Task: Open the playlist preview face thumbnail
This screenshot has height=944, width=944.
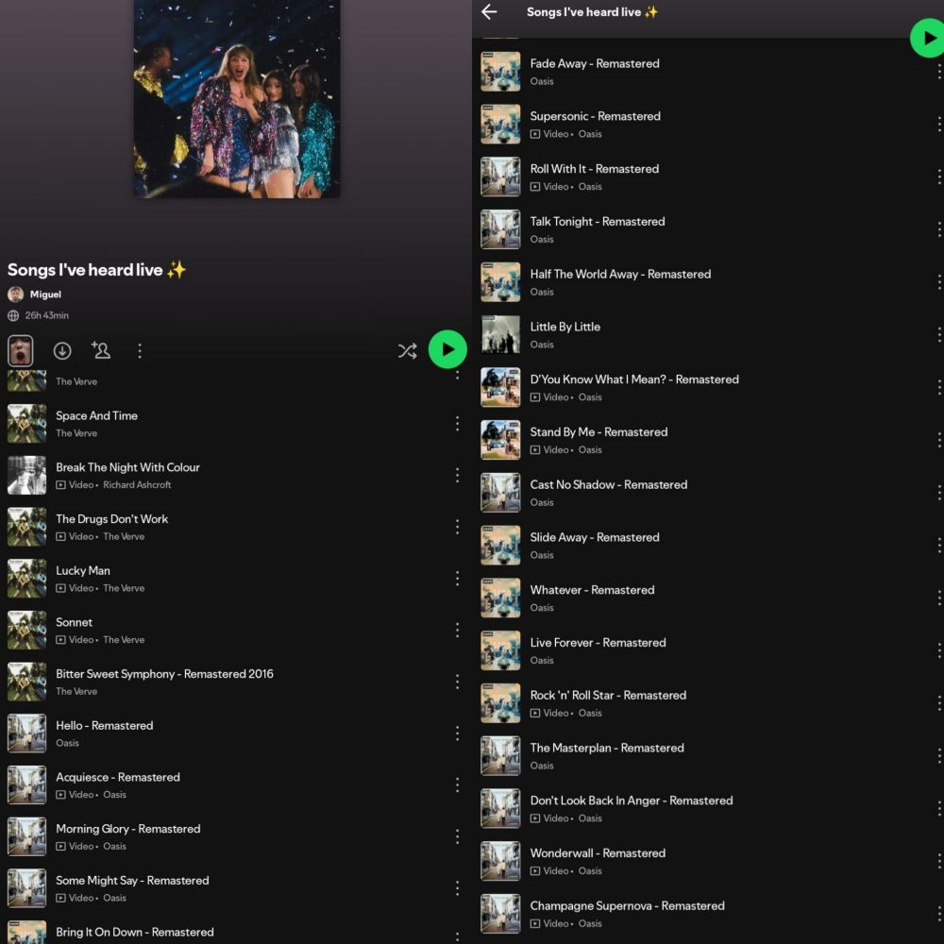Action: point(21,350)
